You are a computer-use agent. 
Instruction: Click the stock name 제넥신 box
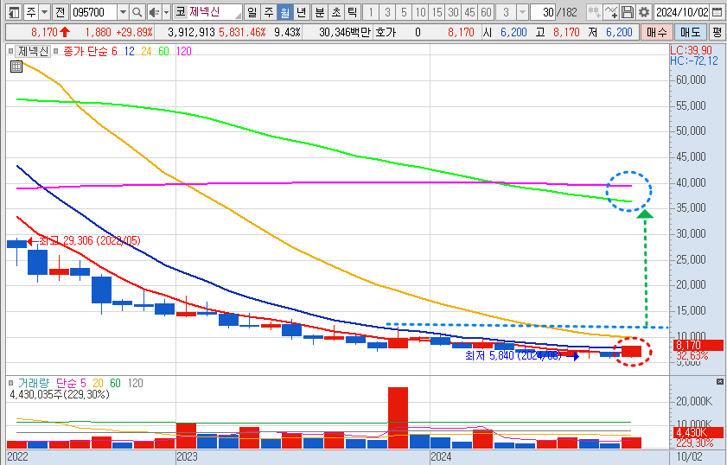214,12
